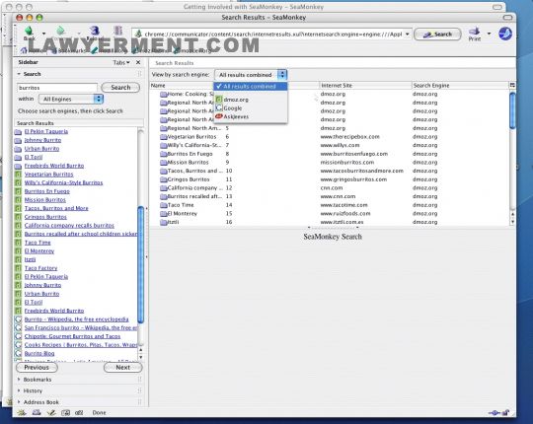Click the sidebar Search button

point(120,87)
